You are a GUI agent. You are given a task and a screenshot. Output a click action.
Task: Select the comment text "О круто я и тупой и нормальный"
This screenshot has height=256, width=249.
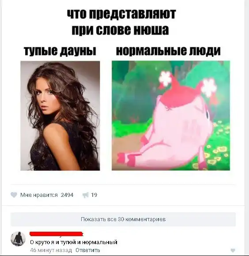point(74,242)
